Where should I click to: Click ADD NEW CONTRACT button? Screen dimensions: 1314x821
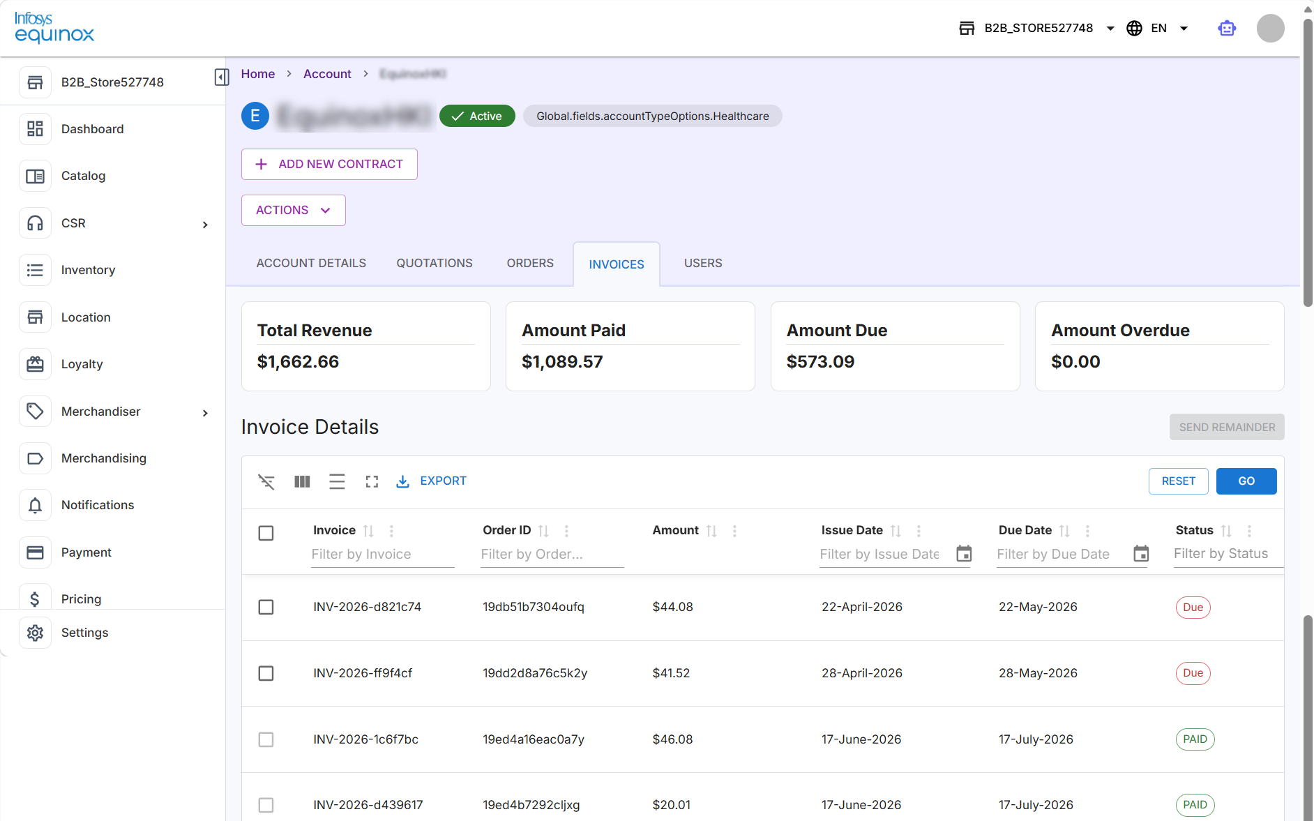[x=329, y=164]
